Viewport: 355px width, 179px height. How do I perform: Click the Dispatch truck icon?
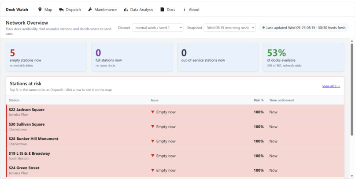61,10
